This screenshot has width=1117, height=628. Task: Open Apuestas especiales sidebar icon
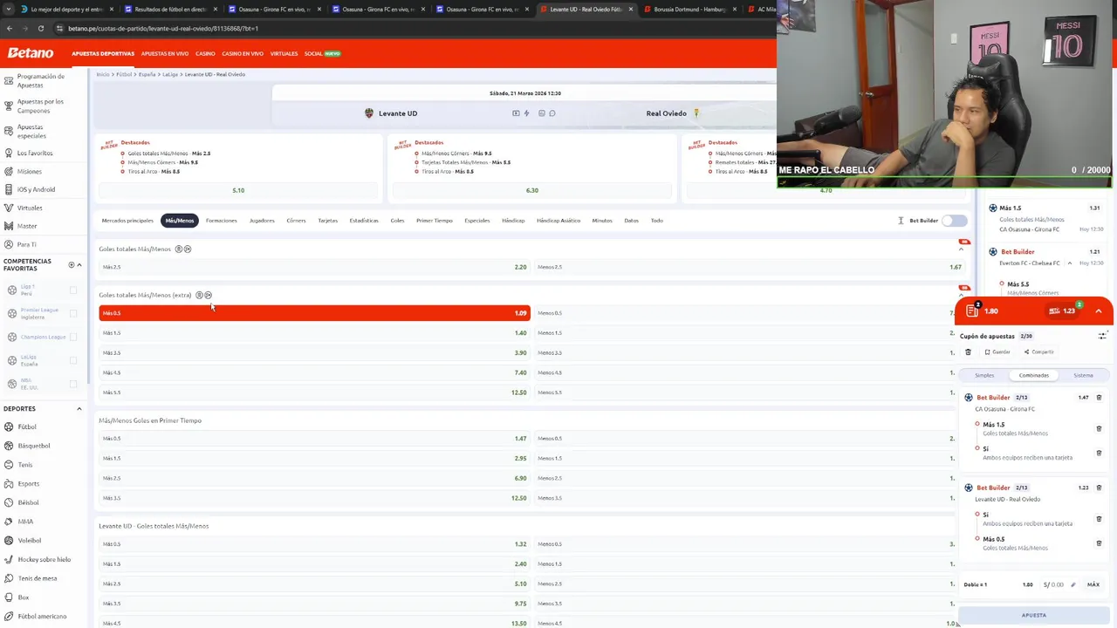tap(8, 131)
